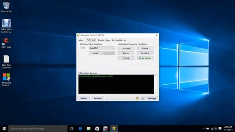
Task: Click the Information Console output area
Action: click(x=116, y=84)
